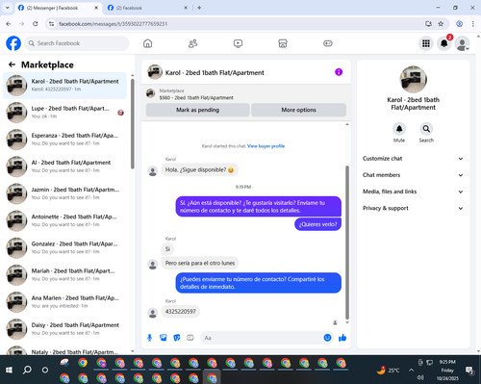Expand Media, files and links section
This screenshot has height=384, width=481.
pyautogui.click(x=413, y=192)
